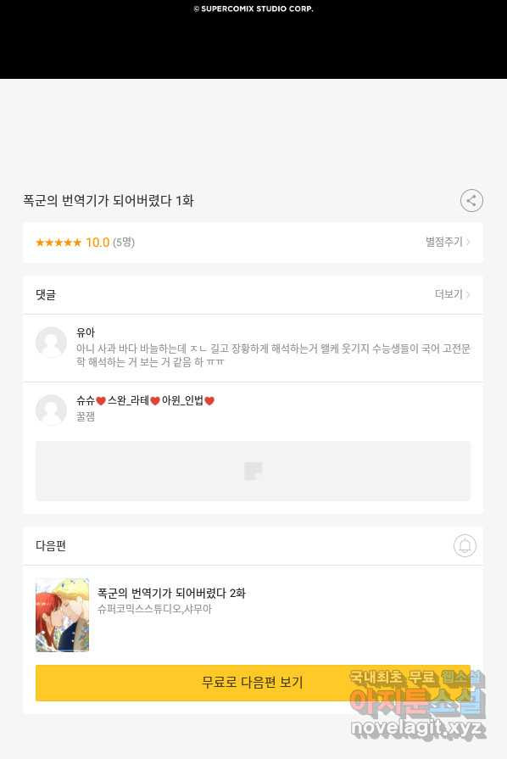
Task: Click the chevron arrow beside 더보기
Action: [468, 294]
